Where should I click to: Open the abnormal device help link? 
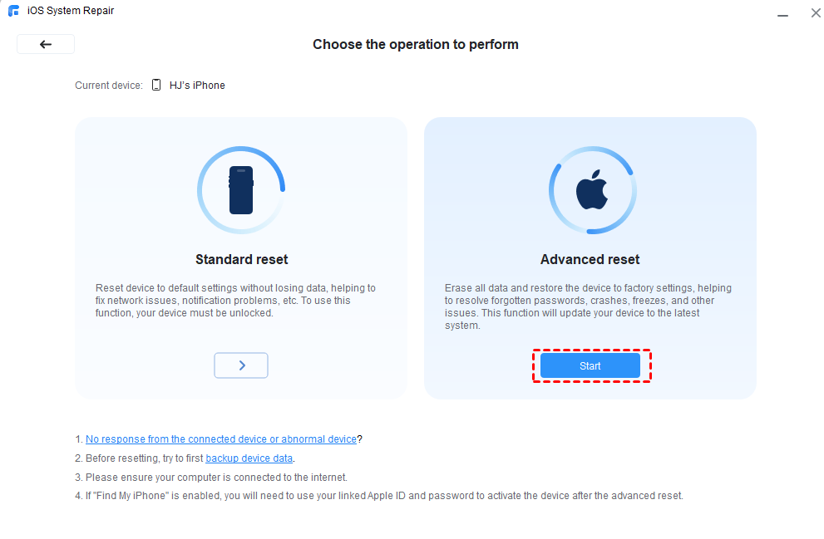221,439
